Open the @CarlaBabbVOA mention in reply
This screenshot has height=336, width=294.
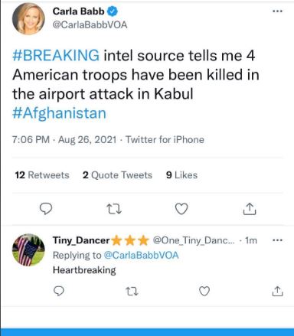[141, 255]
